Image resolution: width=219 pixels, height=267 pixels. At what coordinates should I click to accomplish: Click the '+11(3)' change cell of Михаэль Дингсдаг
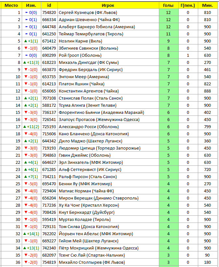coord(32,63)
